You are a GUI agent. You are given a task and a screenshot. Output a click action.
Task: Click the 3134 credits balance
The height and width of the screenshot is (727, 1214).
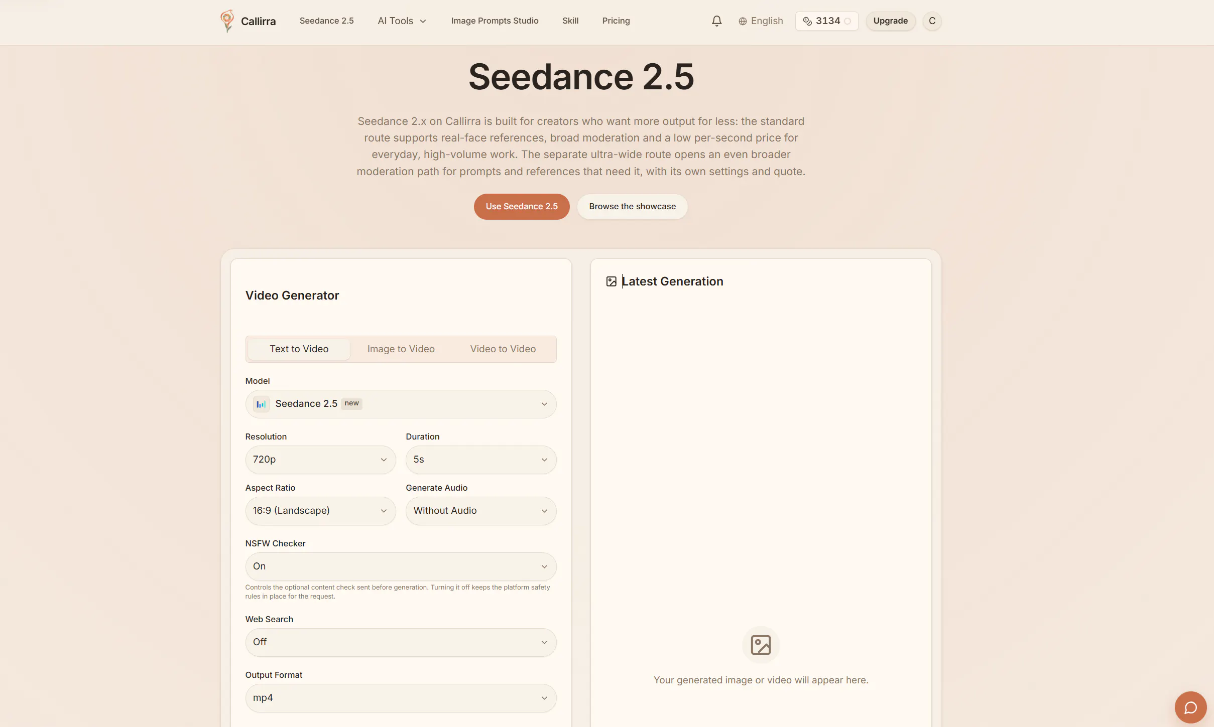(x=826, y=21)
